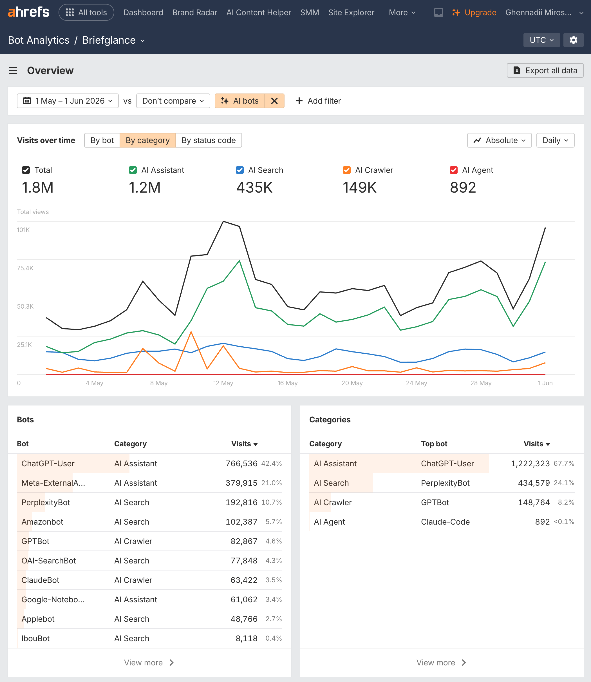
Task: Open the date range picker
Action: 68,101
